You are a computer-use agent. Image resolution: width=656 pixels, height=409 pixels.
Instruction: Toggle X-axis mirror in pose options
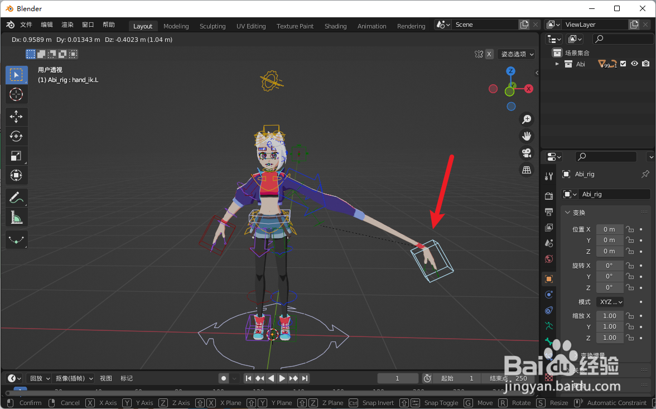pos(489,54)
